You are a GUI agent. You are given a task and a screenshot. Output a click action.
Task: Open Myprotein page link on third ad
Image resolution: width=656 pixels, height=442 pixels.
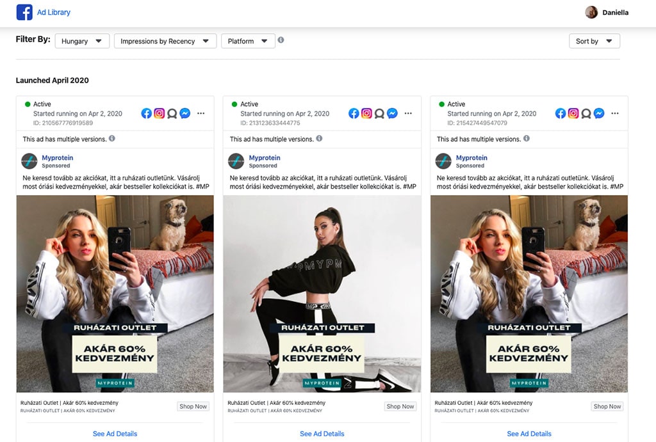pyautogui.click(x=471, y=157)
